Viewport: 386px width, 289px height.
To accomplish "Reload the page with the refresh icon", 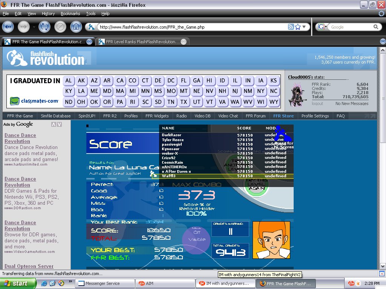I will pos(44,27).
